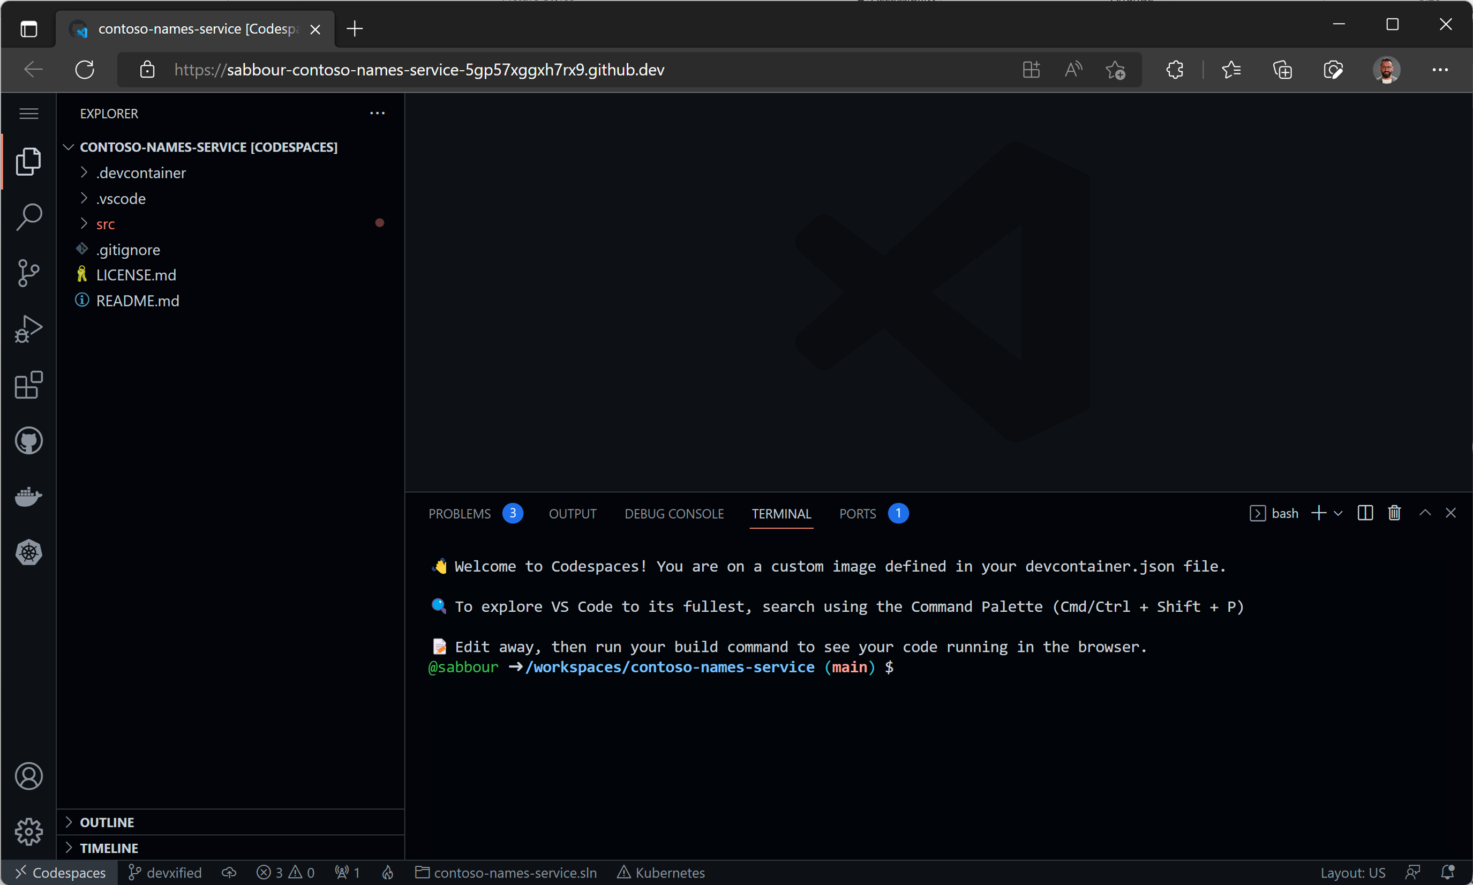
Task: Open the Search view in activity bar
Action: click(x=28, y=217)
